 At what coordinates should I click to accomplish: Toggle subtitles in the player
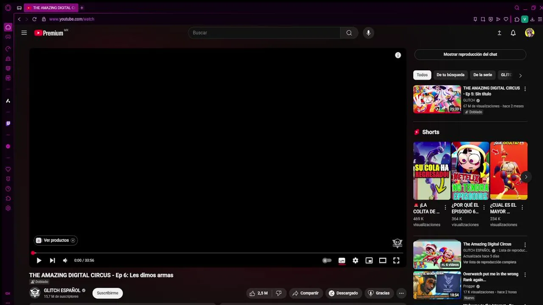coord(342,261)
